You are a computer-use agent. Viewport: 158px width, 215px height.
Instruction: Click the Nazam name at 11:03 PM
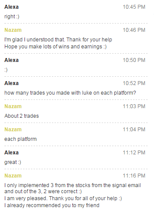coord(13,106)
